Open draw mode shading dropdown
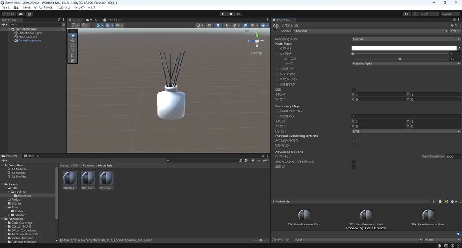Screen dimensions: 462x248 coord(199,25)
